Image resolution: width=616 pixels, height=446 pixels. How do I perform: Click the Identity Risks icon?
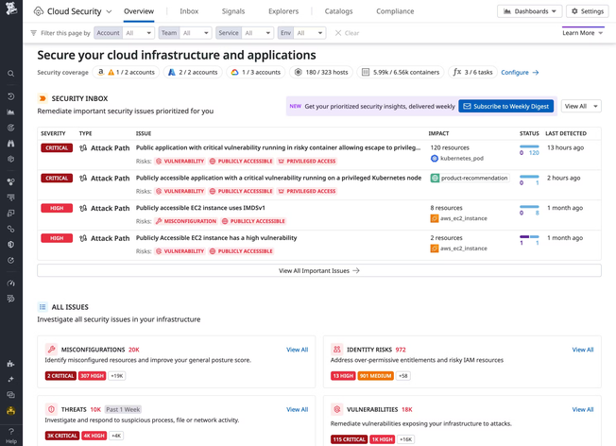click(336, 350)
